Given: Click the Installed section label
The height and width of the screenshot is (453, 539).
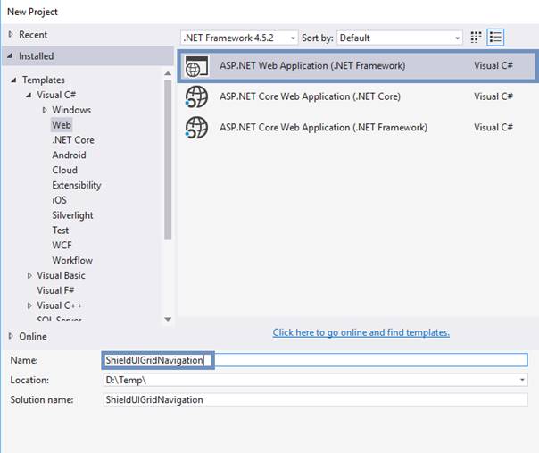Looking at the screenshot, I should coord(36,55).
